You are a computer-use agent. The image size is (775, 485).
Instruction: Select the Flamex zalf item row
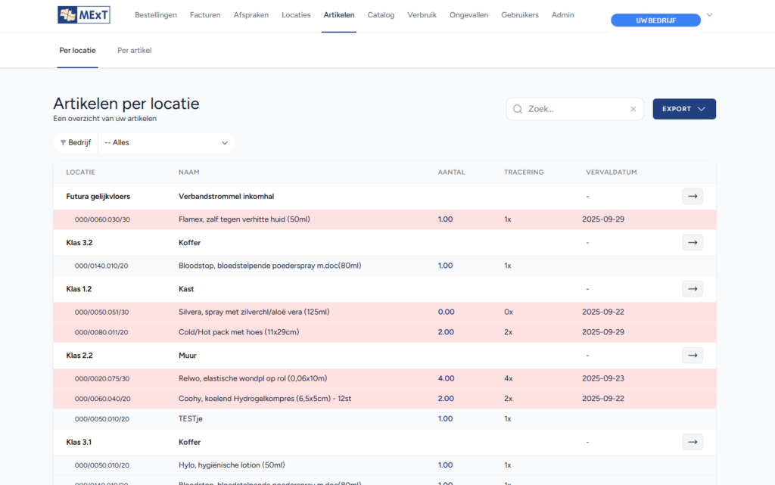coord(384,219)
